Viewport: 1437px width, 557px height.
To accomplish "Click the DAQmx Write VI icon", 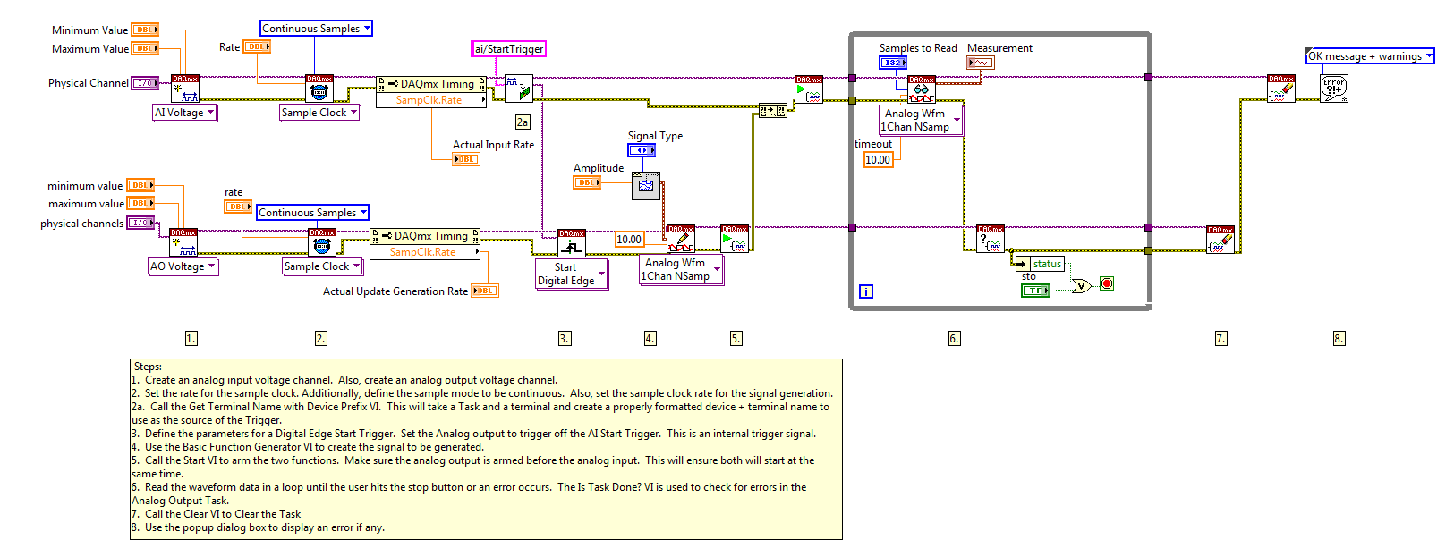I will click(x=681, y=239).
